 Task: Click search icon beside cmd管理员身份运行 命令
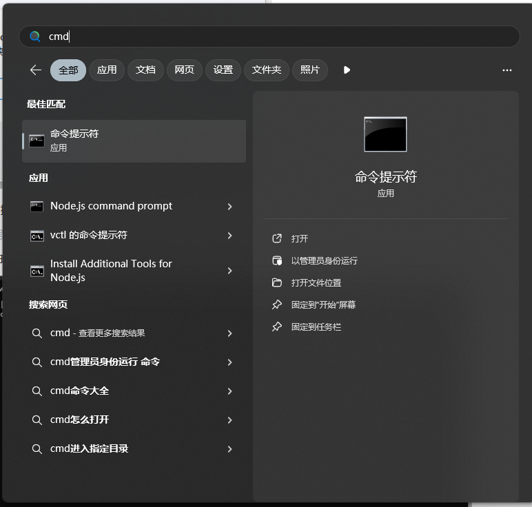pyautogui.click(x=37, y=362)
